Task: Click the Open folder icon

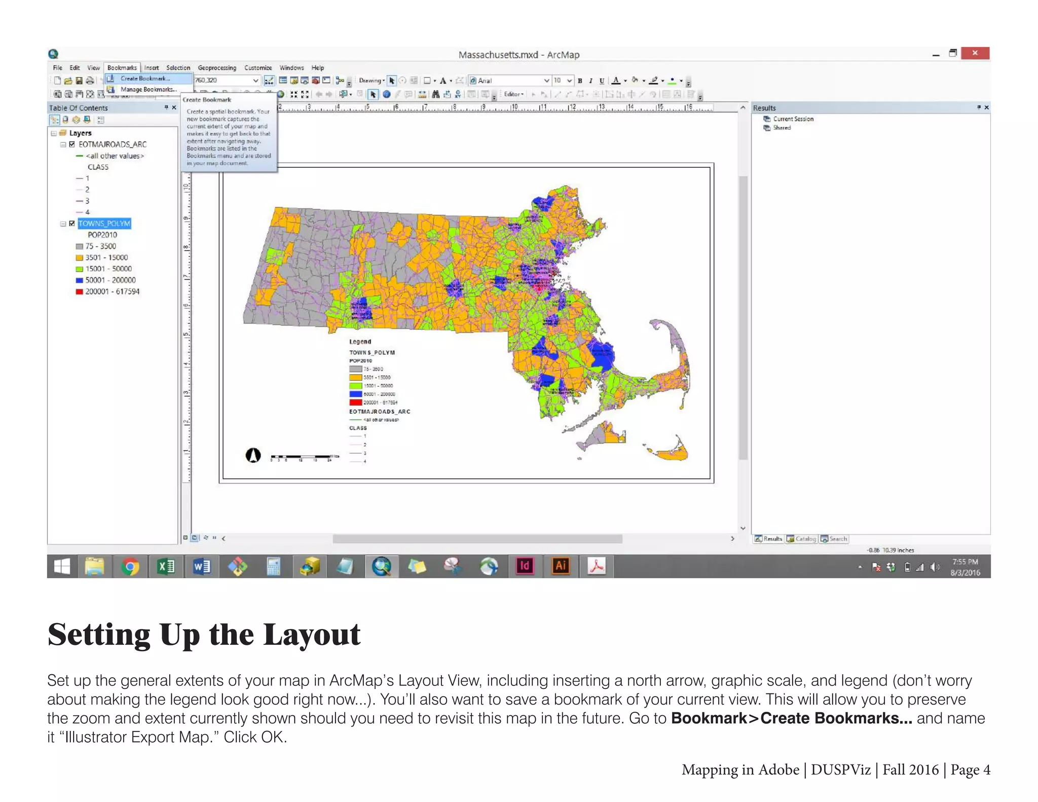Action: point(68,81)
